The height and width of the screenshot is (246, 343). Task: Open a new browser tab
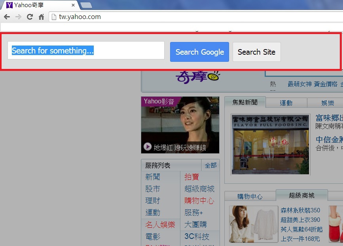coord(86,5)
